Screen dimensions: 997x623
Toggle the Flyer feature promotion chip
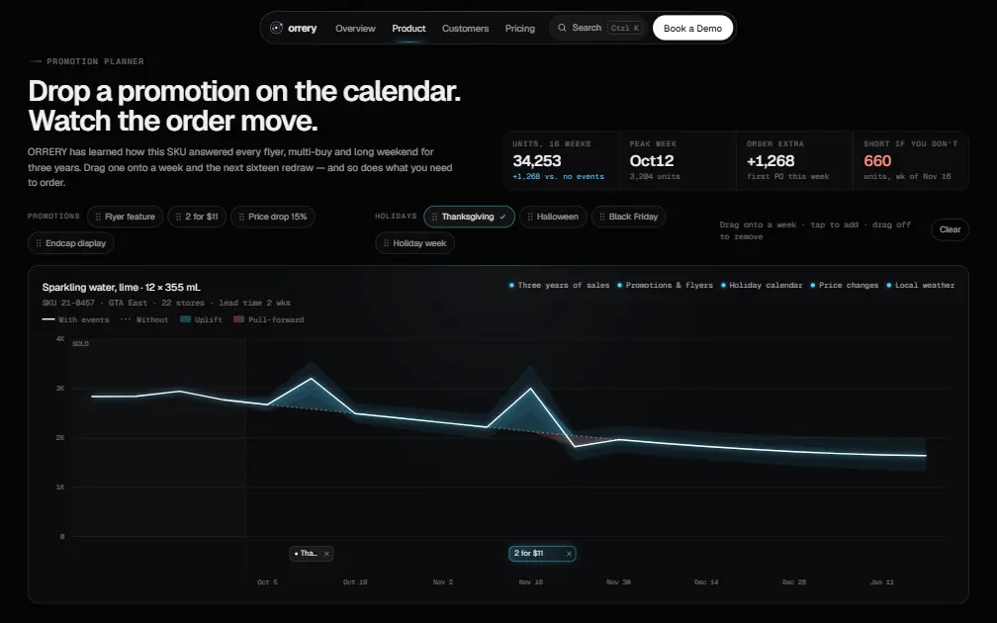126,217
